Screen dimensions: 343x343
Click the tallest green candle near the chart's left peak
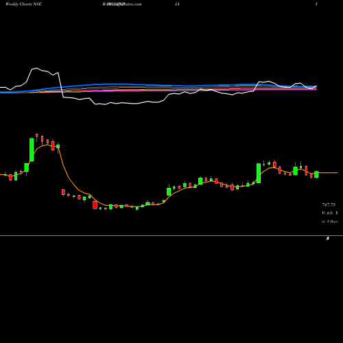click(32, 150)
